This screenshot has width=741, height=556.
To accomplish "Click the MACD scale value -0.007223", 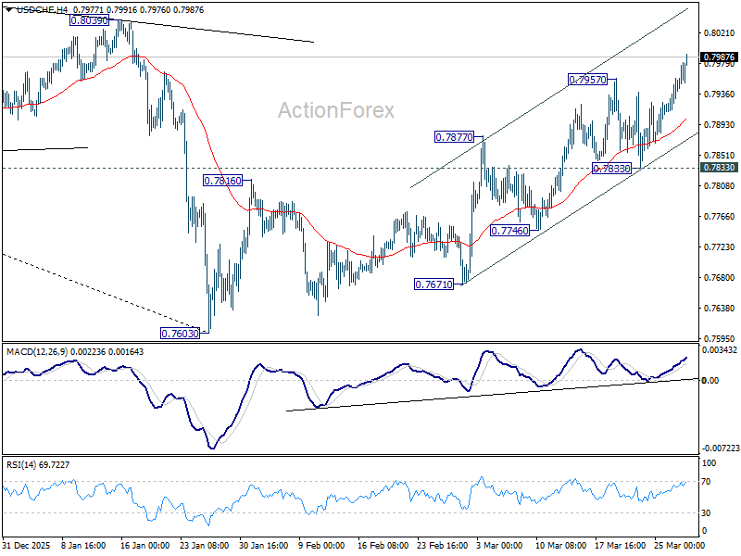I will [x=721, y=448].
